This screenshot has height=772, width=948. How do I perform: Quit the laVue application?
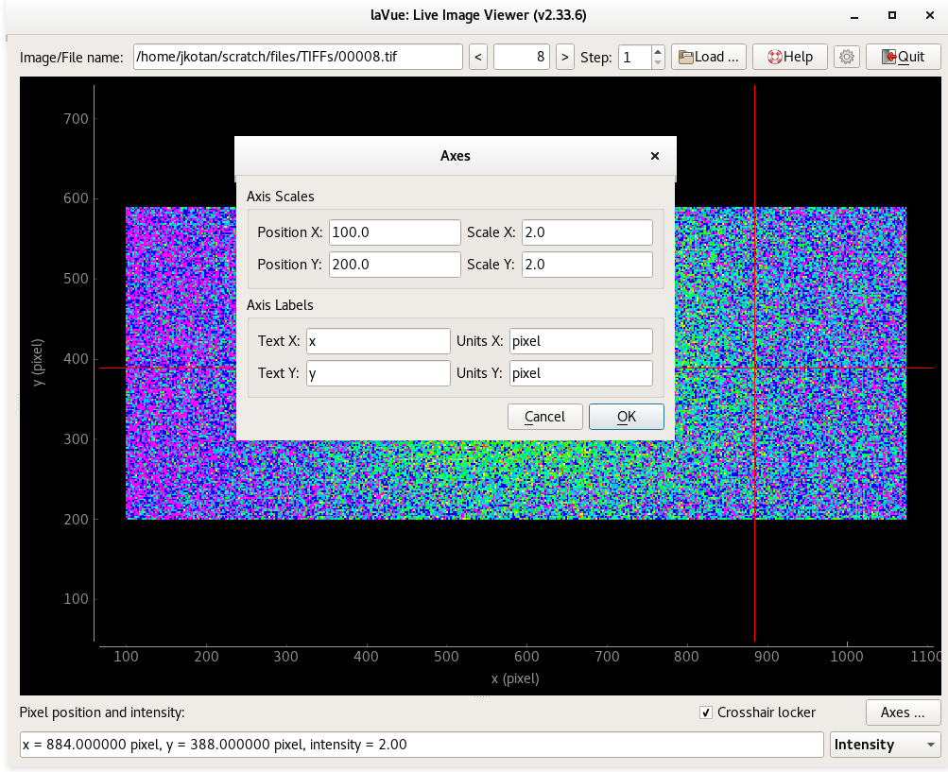903,57
